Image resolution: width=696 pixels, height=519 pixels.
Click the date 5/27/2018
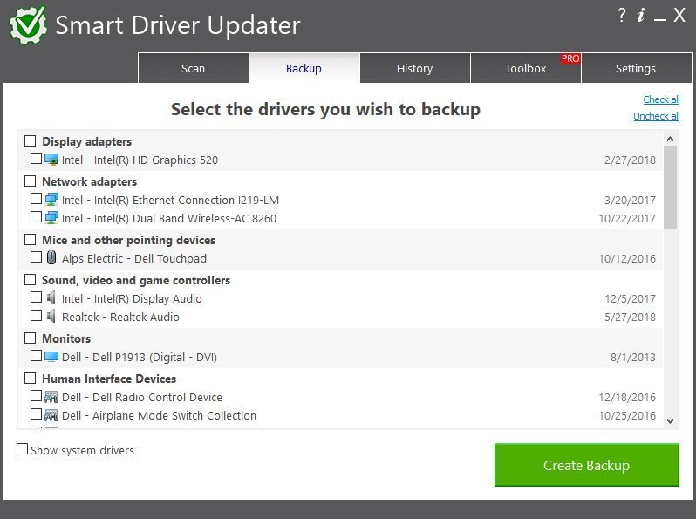(630, 318)
